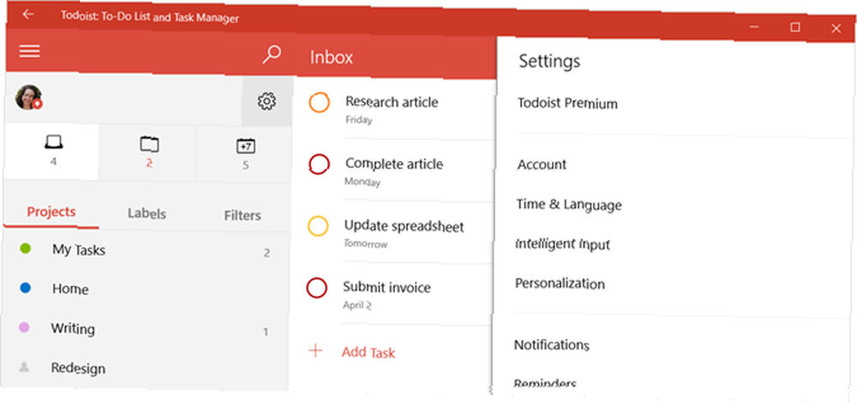Switch to the Projects tab
The height and width of the screenshot is (404, 857).
[51, 212]
